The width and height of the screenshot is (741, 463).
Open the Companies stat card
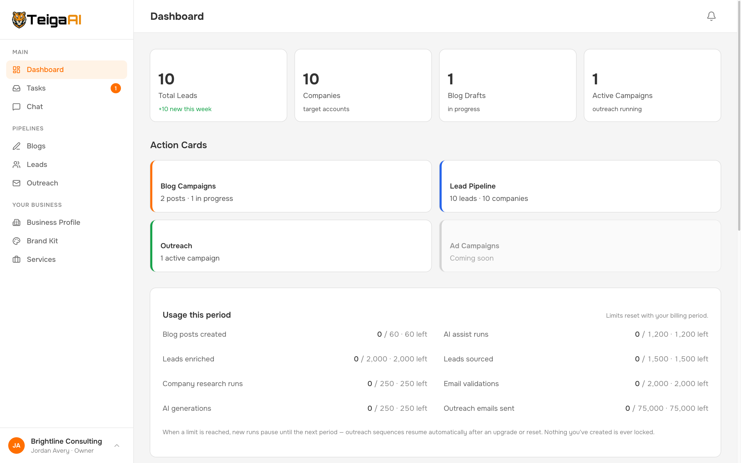coord(363,85)
